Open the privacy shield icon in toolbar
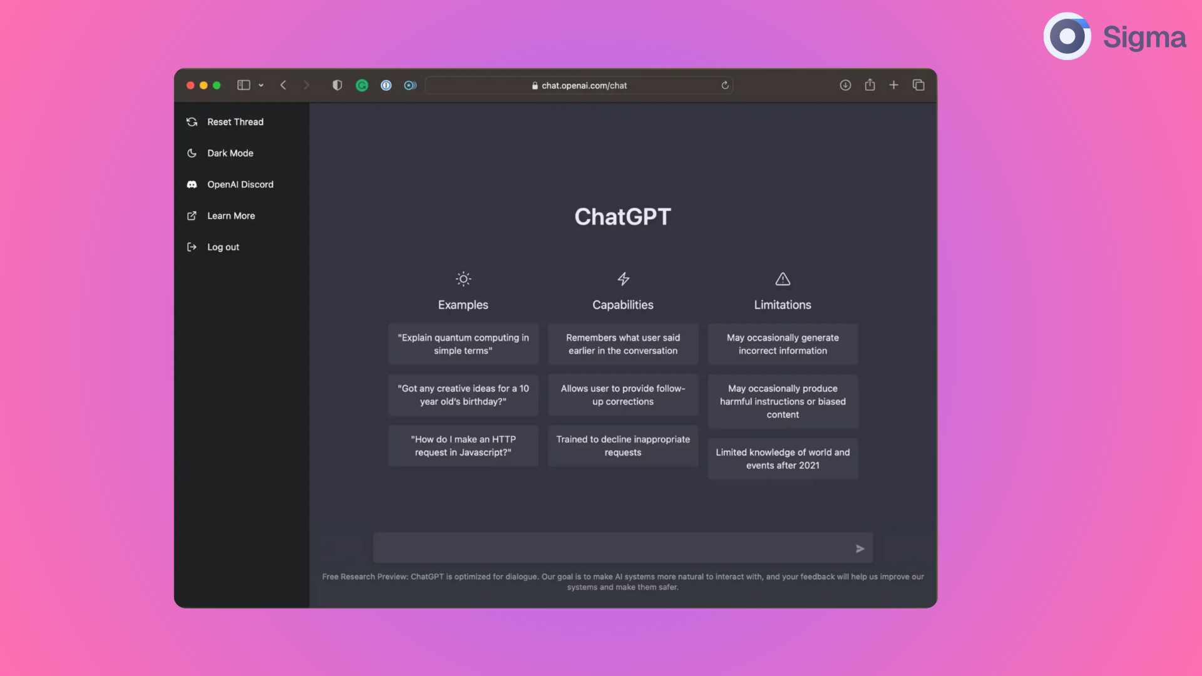The image size is (1202, 676). click(x=337, y=85)
